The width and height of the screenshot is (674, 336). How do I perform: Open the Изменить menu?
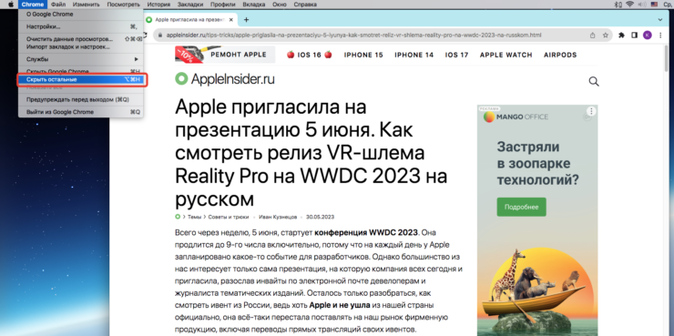pyautogui.click(x=87, y=5)
